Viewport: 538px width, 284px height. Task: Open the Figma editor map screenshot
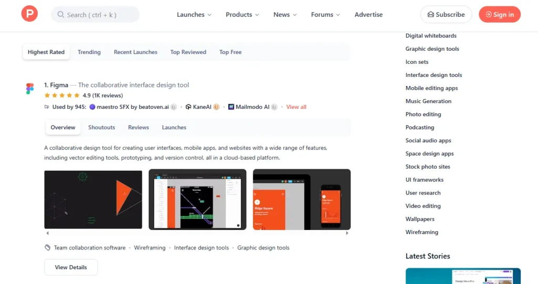(x=198, y=200)
